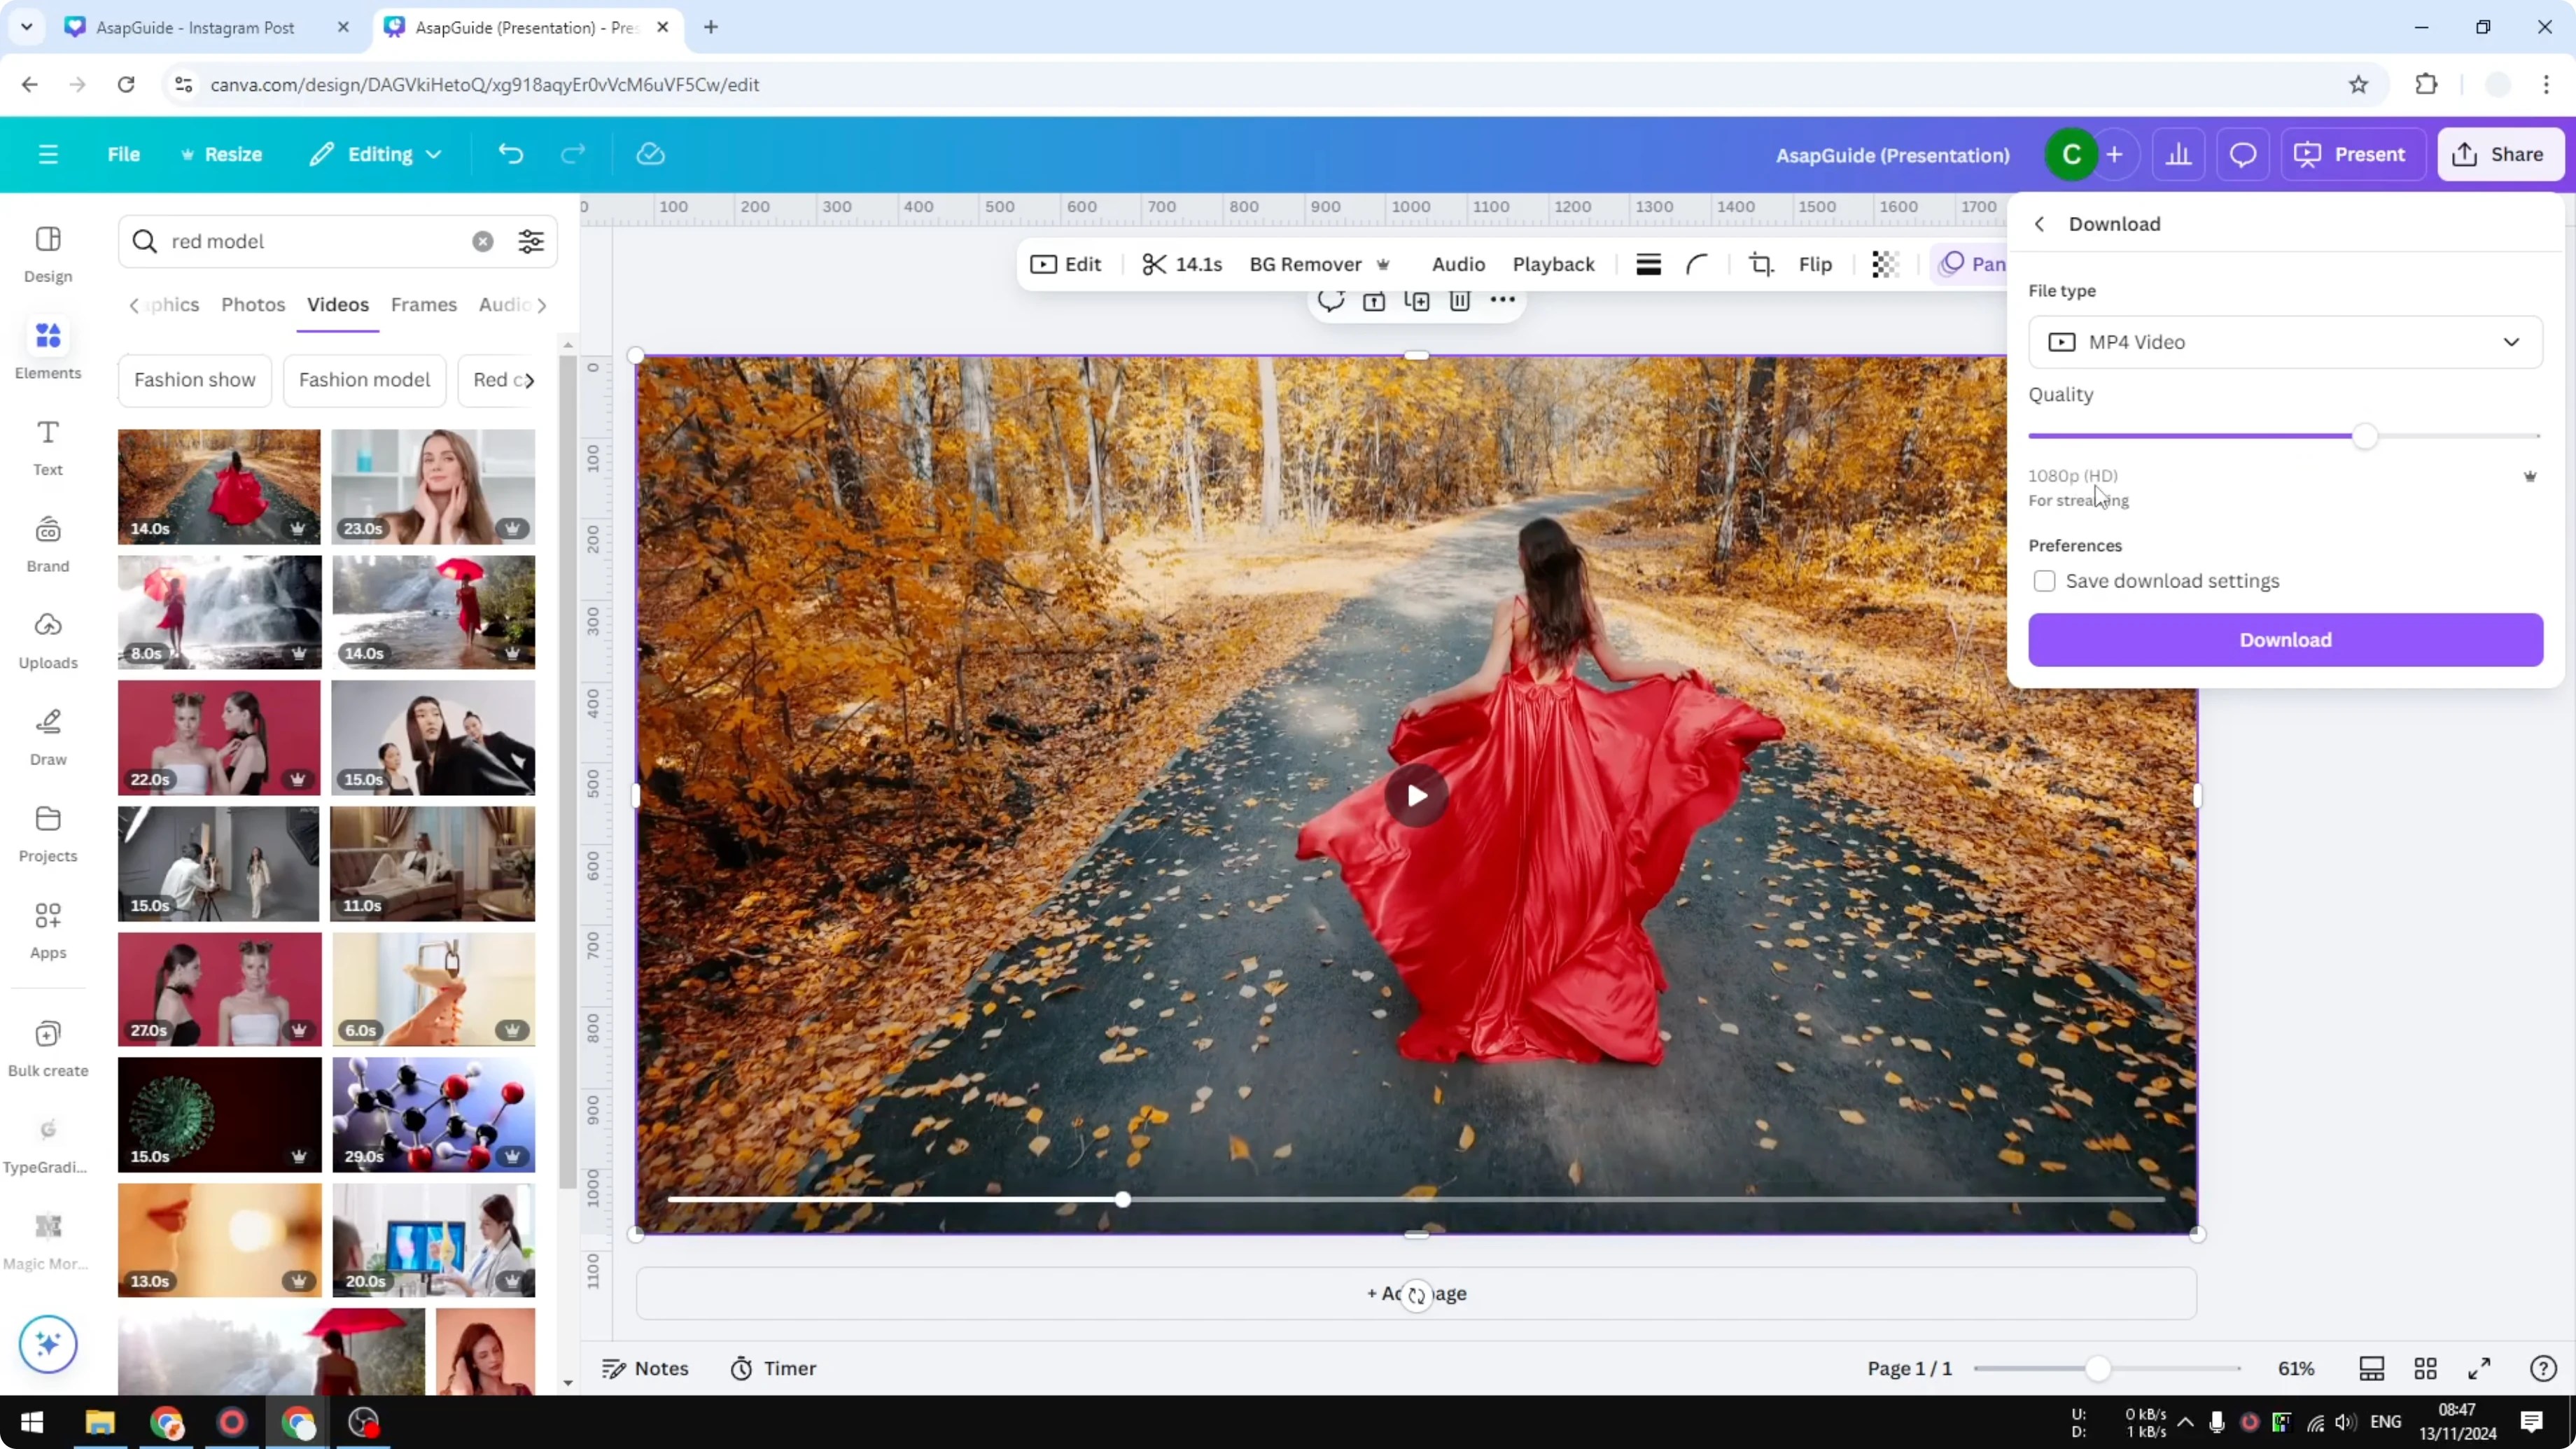Favorite the 23.0s video thumbnail star
The image size is (2576, 1449).
pos(513,527)
